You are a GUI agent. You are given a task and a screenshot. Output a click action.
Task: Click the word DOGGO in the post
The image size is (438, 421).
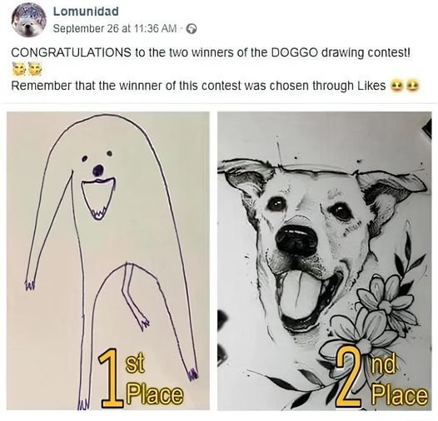pyautogui.click(x=295, y=52)
